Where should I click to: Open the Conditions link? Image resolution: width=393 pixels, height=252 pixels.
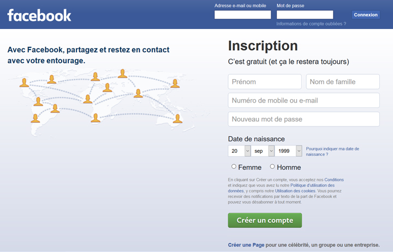point(334,179)
